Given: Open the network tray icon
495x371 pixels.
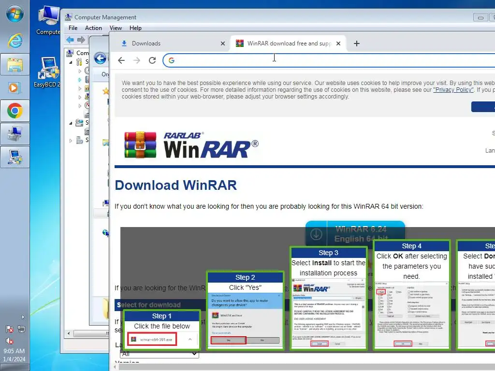Looking at the screenshot, I should pos(21,329).
